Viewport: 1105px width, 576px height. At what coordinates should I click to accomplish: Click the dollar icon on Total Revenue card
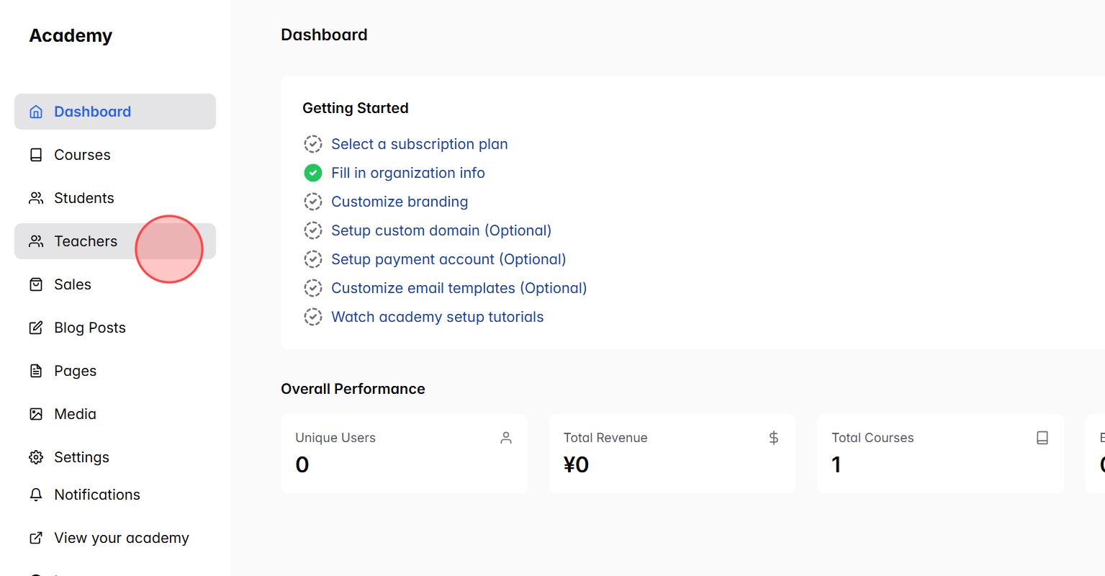pyautogui.click(x=773, y=437)
